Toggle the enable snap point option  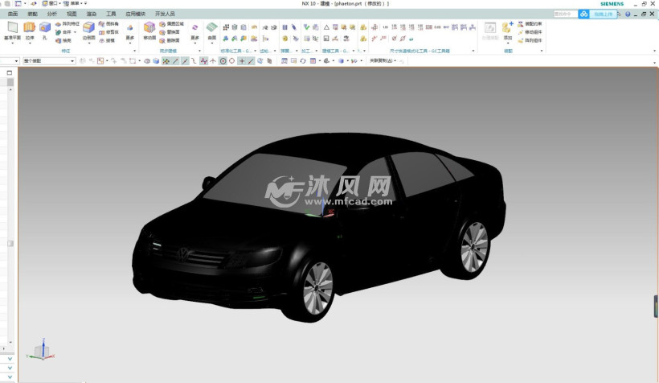pyautogui.click(x=166, y=61)
